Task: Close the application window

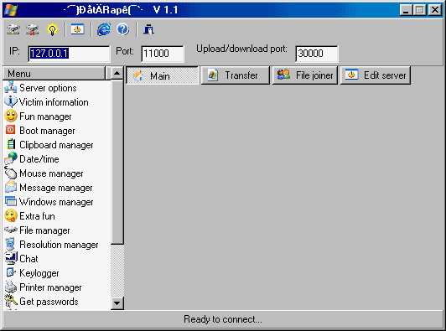Action: pos(435,10)
